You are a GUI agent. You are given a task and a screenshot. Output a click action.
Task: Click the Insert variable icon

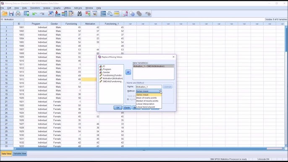(x=94, y=13)
